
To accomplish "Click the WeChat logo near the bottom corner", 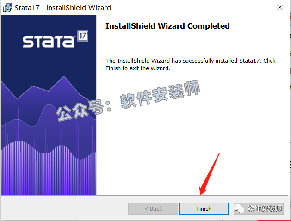I will [239, 209].
